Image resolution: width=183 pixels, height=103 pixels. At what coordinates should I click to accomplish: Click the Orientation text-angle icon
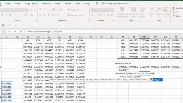(x=53, y=10)
